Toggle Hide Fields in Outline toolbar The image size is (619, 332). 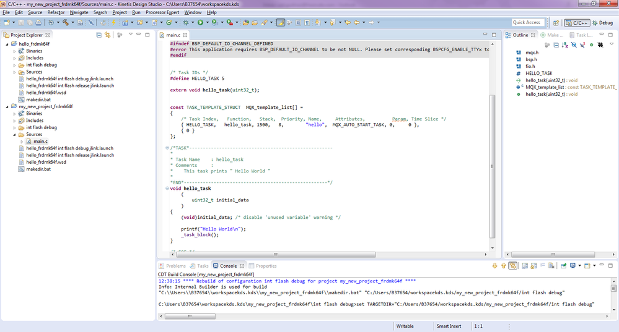click(574, 45)
